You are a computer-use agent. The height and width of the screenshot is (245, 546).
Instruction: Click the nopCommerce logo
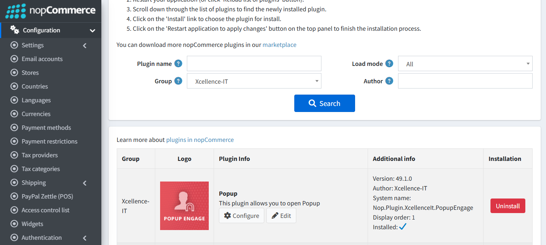pos(50,11)
